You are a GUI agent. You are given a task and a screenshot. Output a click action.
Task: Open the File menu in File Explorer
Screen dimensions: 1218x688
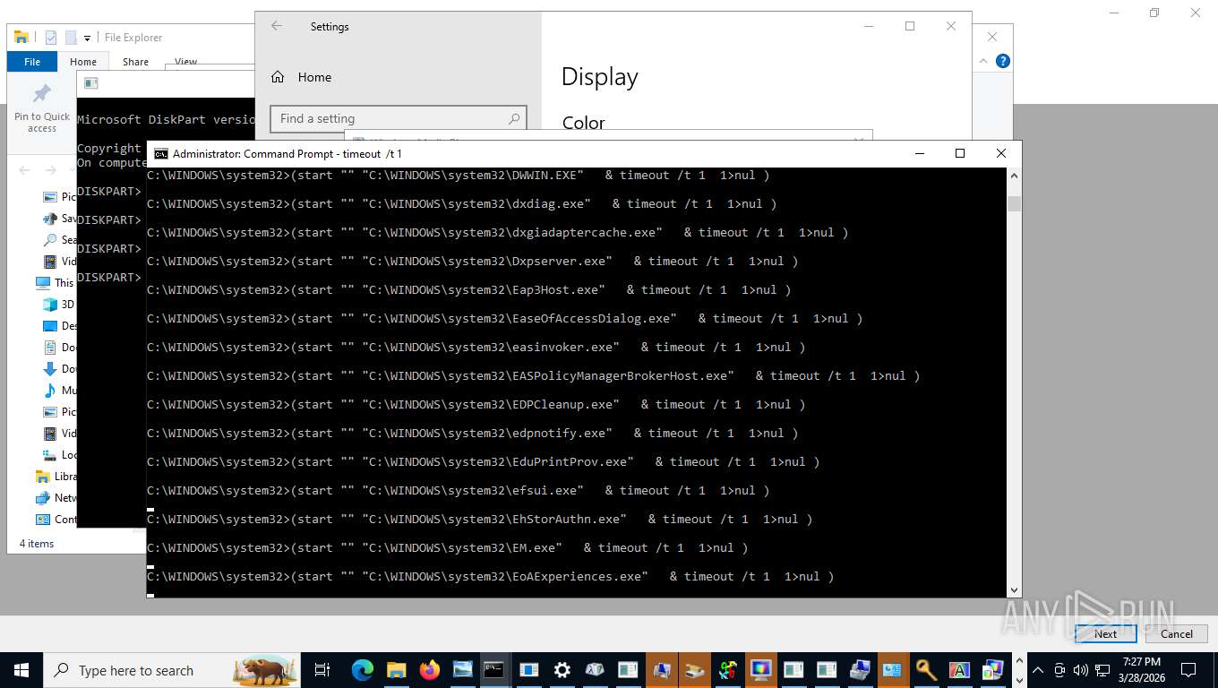(x=32, y=62)
